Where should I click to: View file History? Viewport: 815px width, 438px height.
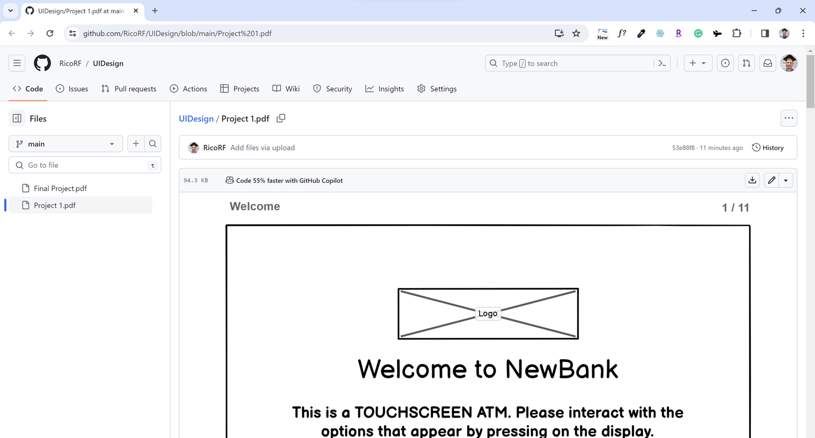pyautogui.click(x=768, y=148)
